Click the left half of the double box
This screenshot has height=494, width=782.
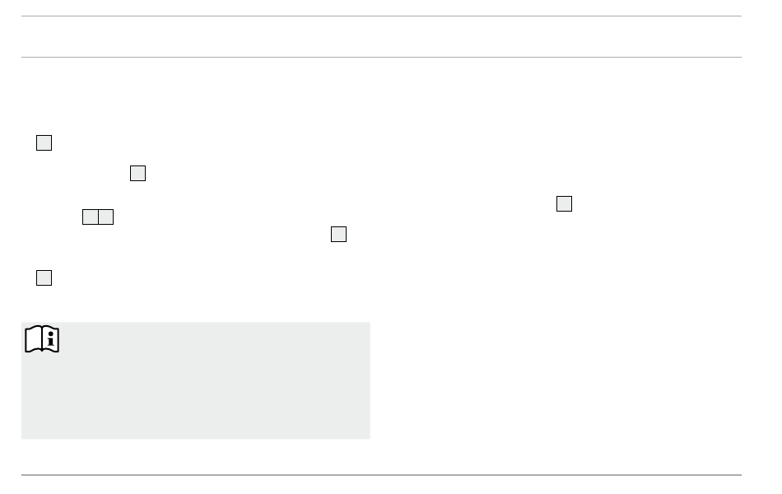point(91,217)
